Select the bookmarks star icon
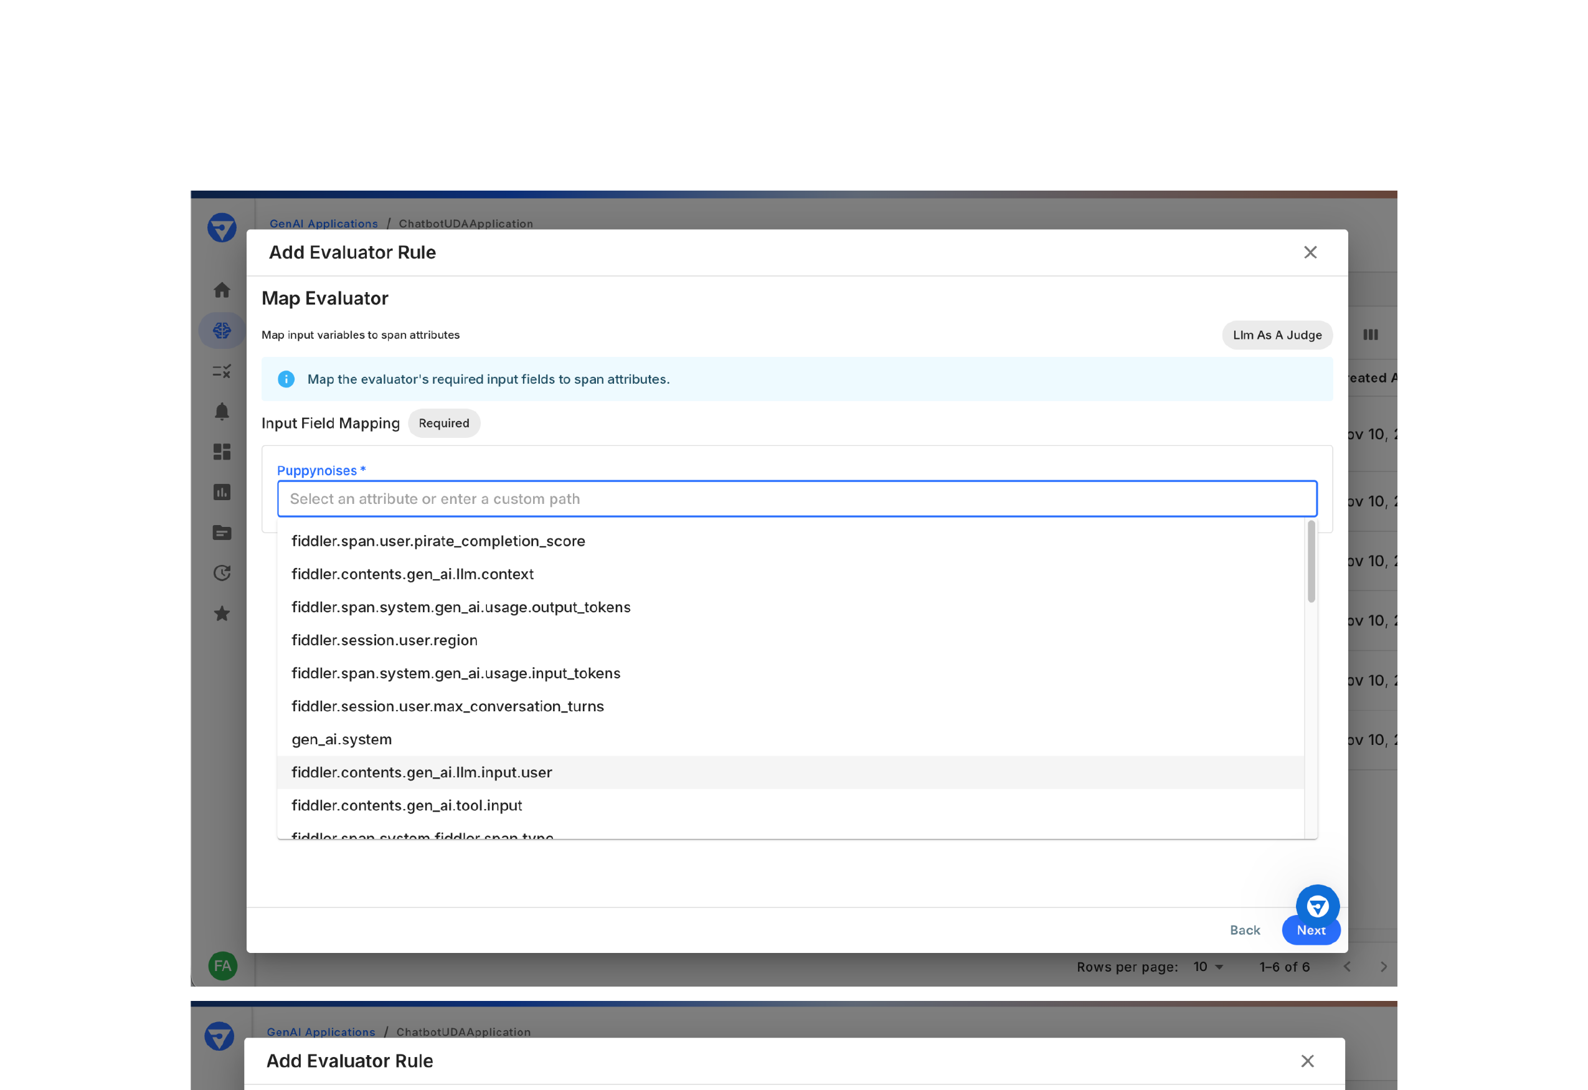 (x=222, y=613)
